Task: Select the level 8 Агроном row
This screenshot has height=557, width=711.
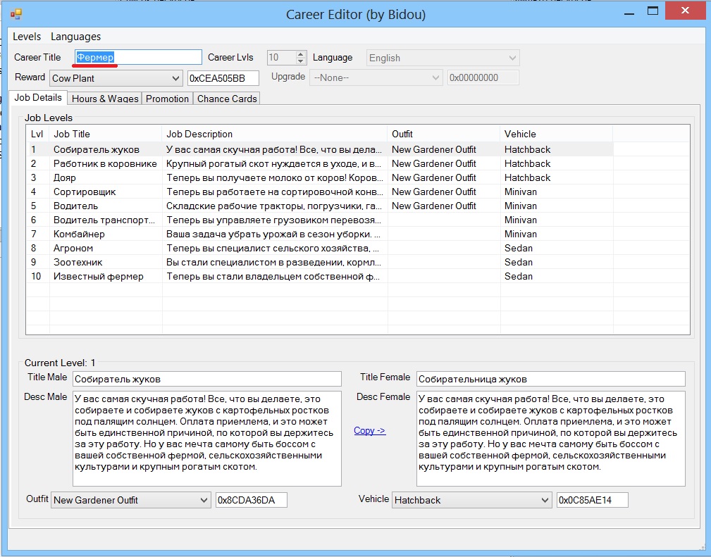Action: point(106,248)
